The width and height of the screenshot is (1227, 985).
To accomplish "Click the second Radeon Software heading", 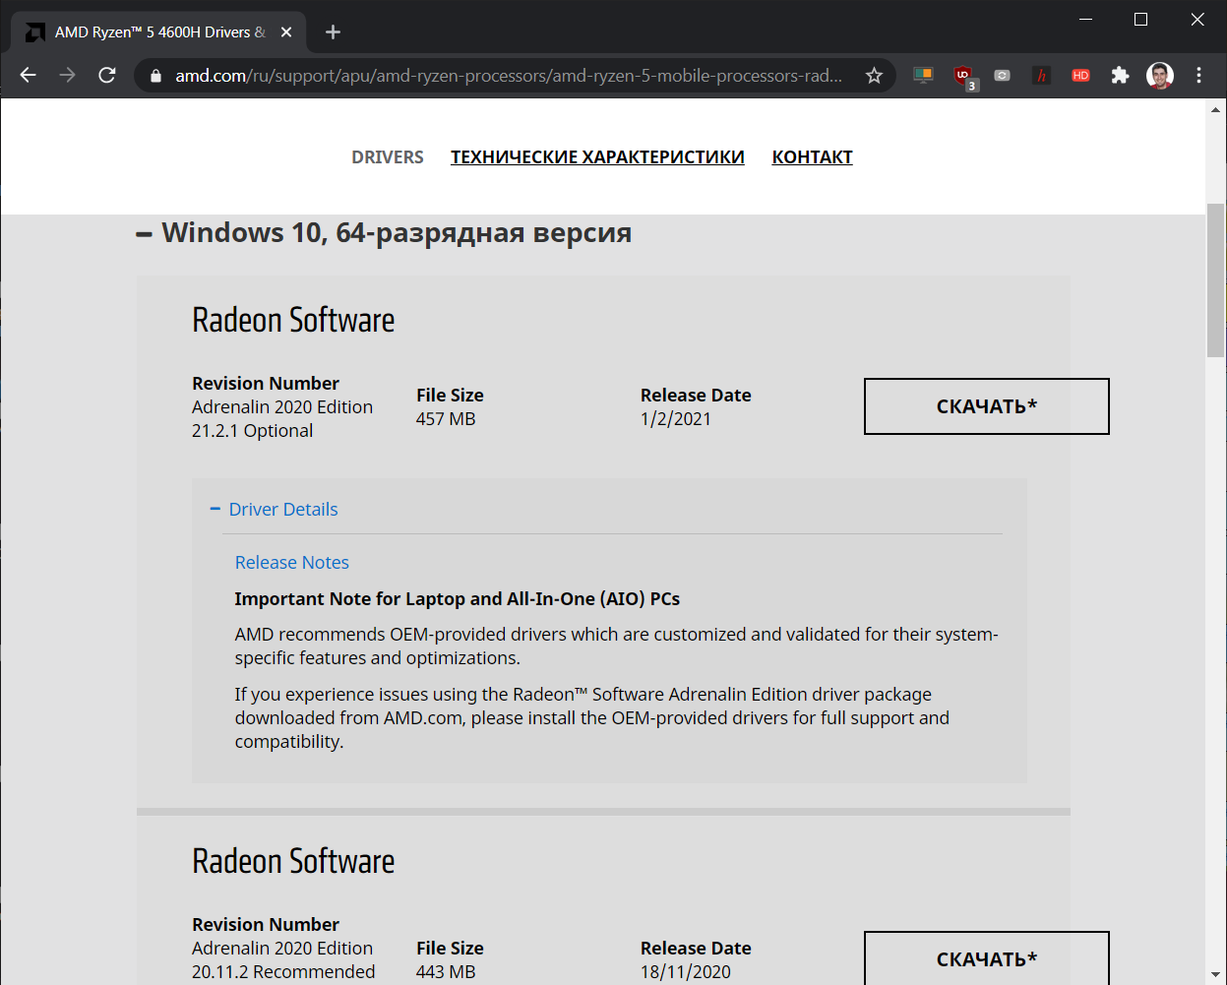I will (293, 862).
